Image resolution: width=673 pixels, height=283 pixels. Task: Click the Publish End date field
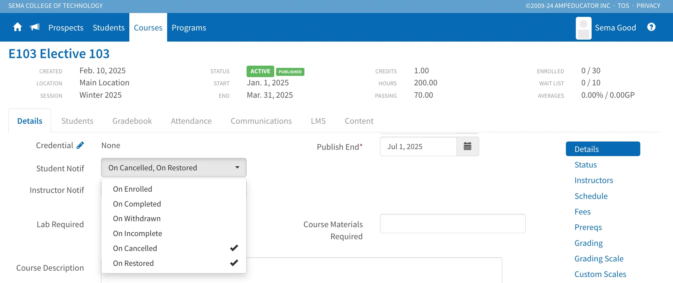(x=418, y=147)
